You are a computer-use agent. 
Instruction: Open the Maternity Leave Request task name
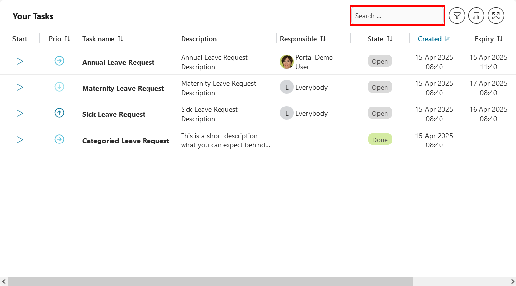click(x=123, y=88)
